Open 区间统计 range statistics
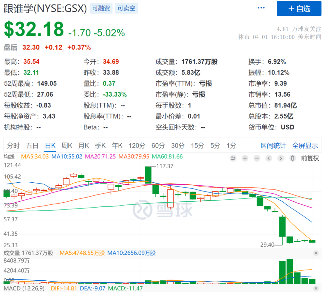 coord(273,145)
